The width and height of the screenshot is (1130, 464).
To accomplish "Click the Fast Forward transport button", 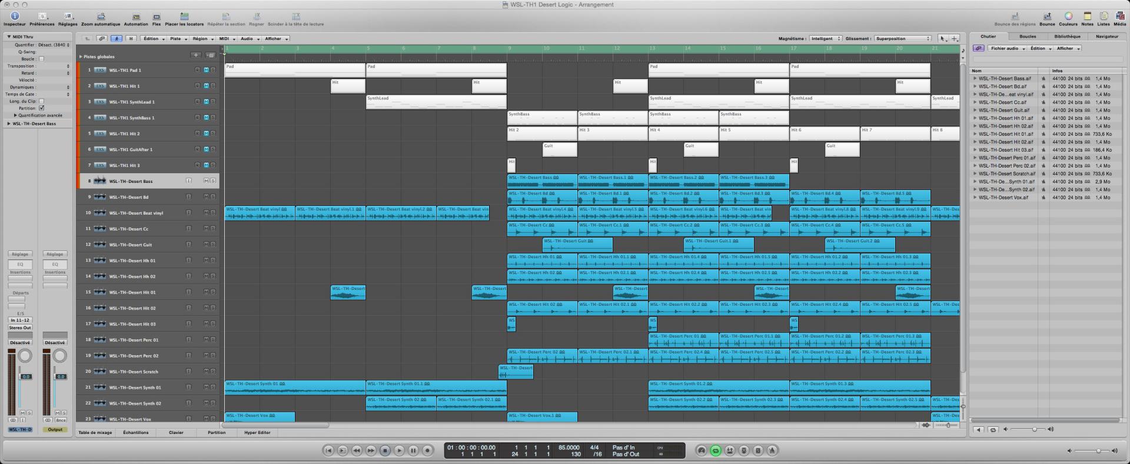I will (371, 450).
